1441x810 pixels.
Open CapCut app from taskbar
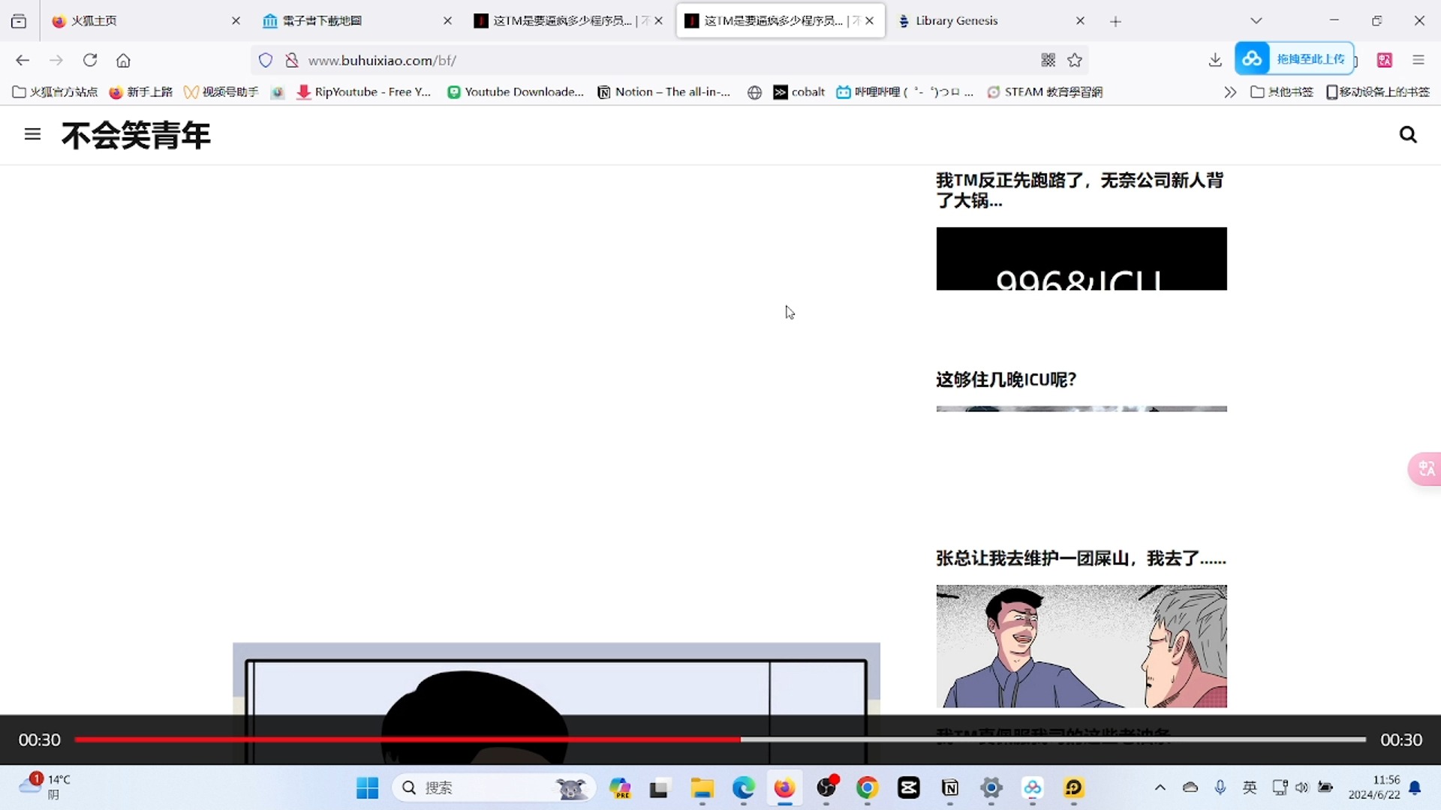tap(908, 787)
